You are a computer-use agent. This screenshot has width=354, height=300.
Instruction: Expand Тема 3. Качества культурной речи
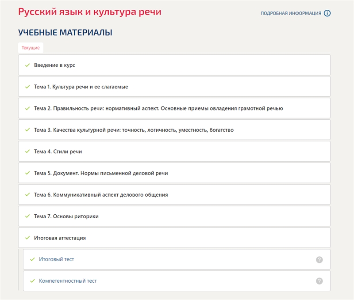(x=174, y=130)
